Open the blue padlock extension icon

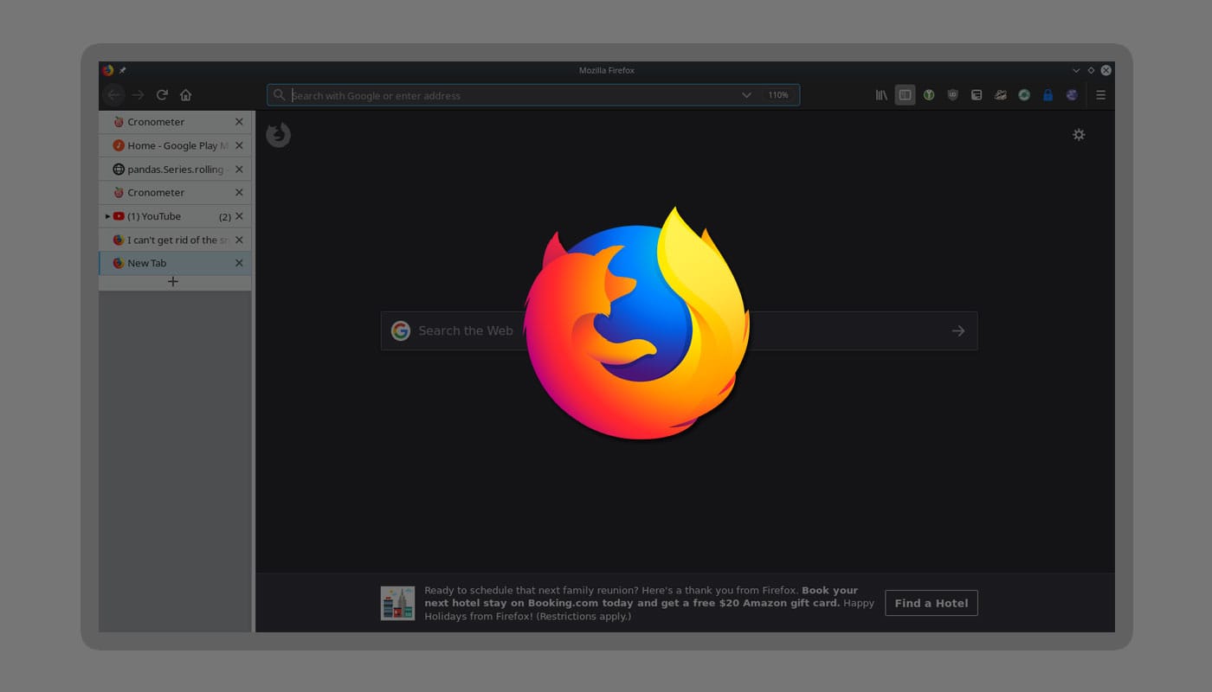[x=1048, y=95]
